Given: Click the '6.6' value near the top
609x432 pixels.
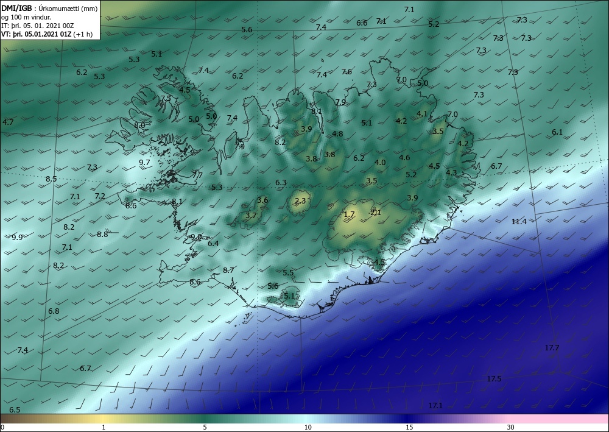Looking at the screenshot, I should pos(362,23).
